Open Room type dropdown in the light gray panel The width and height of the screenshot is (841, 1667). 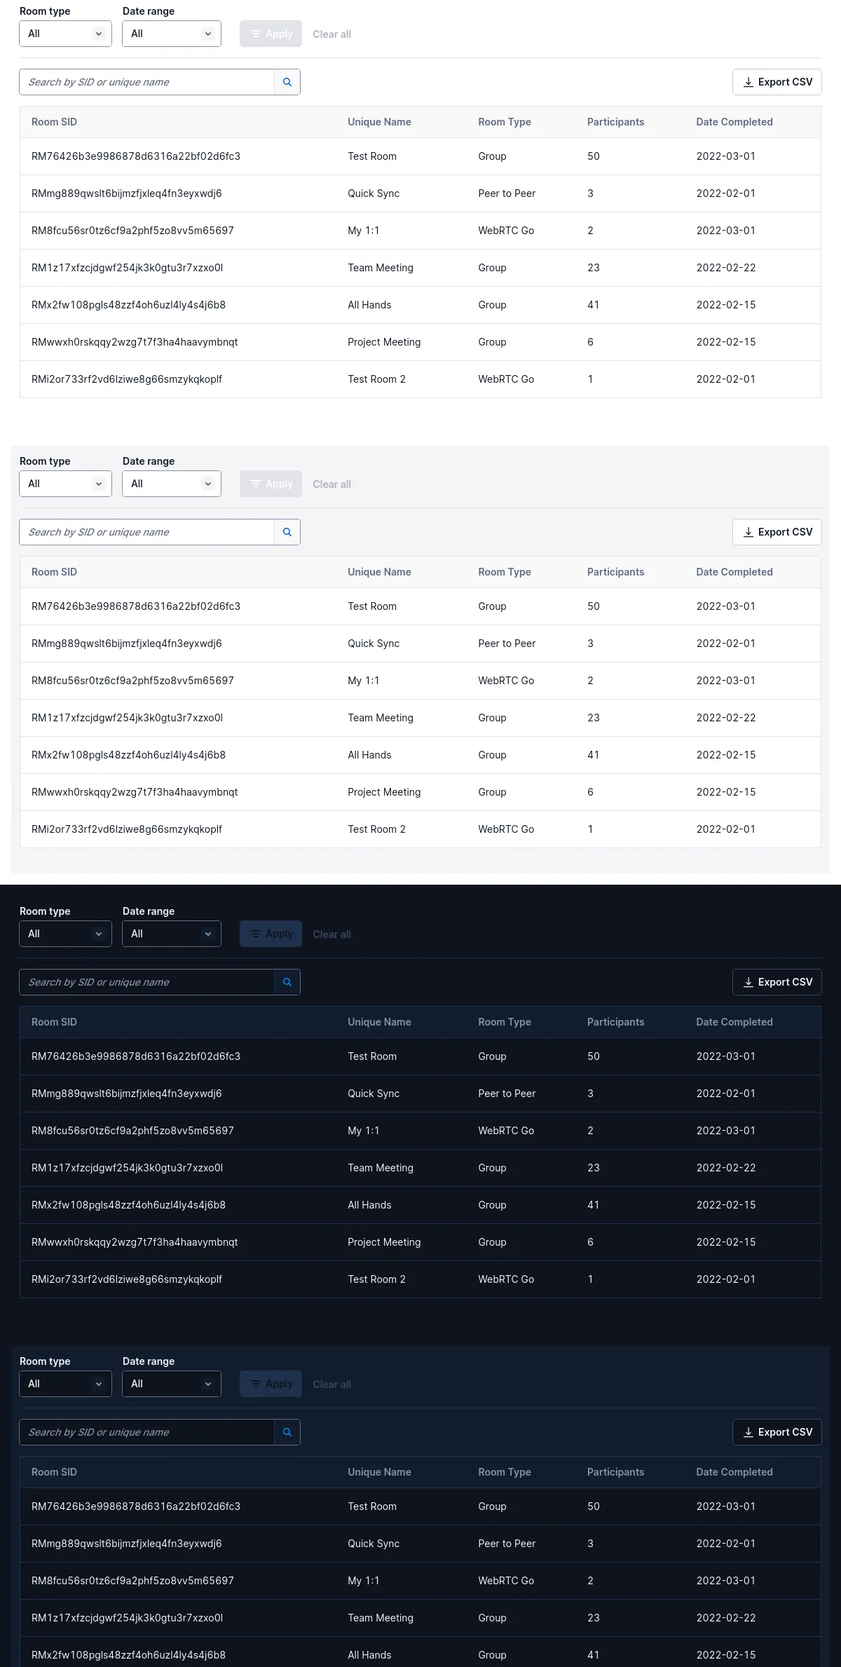tap(65, 484)
